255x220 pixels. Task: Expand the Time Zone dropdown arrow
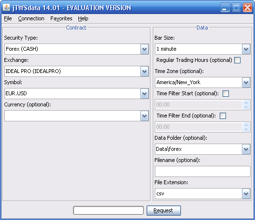tap(246, 83)
